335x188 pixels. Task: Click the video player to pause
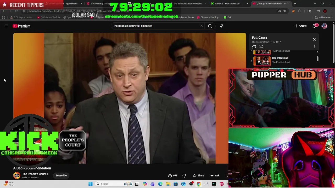(130, 98)
